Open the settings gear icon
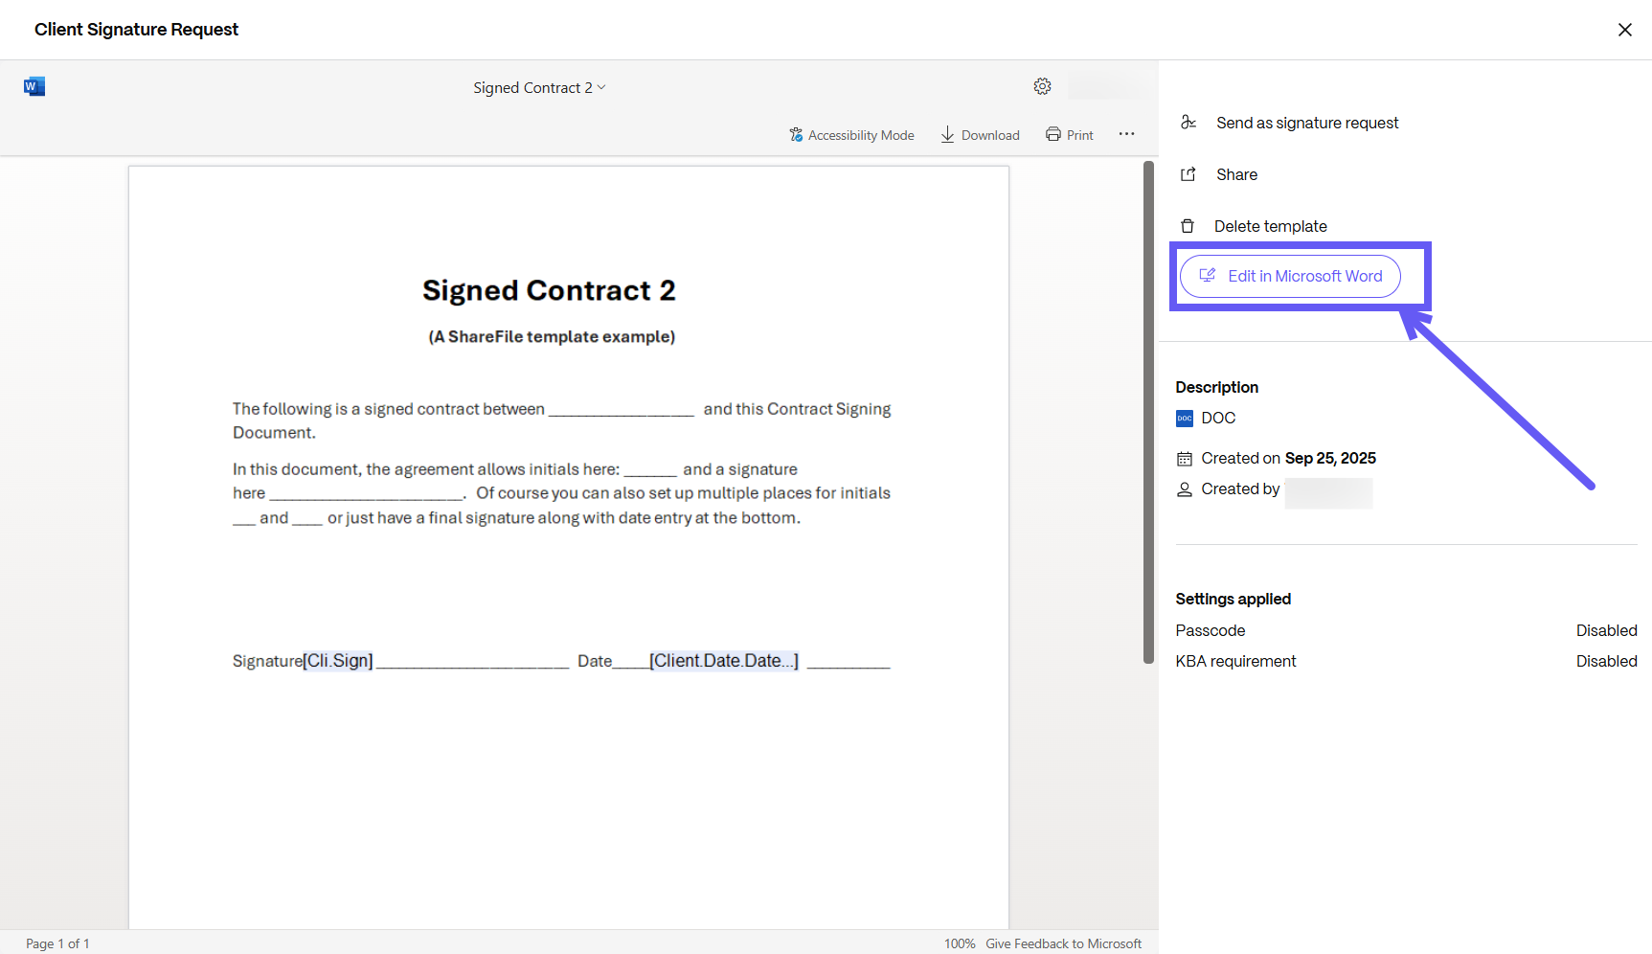 (1042, 87)
